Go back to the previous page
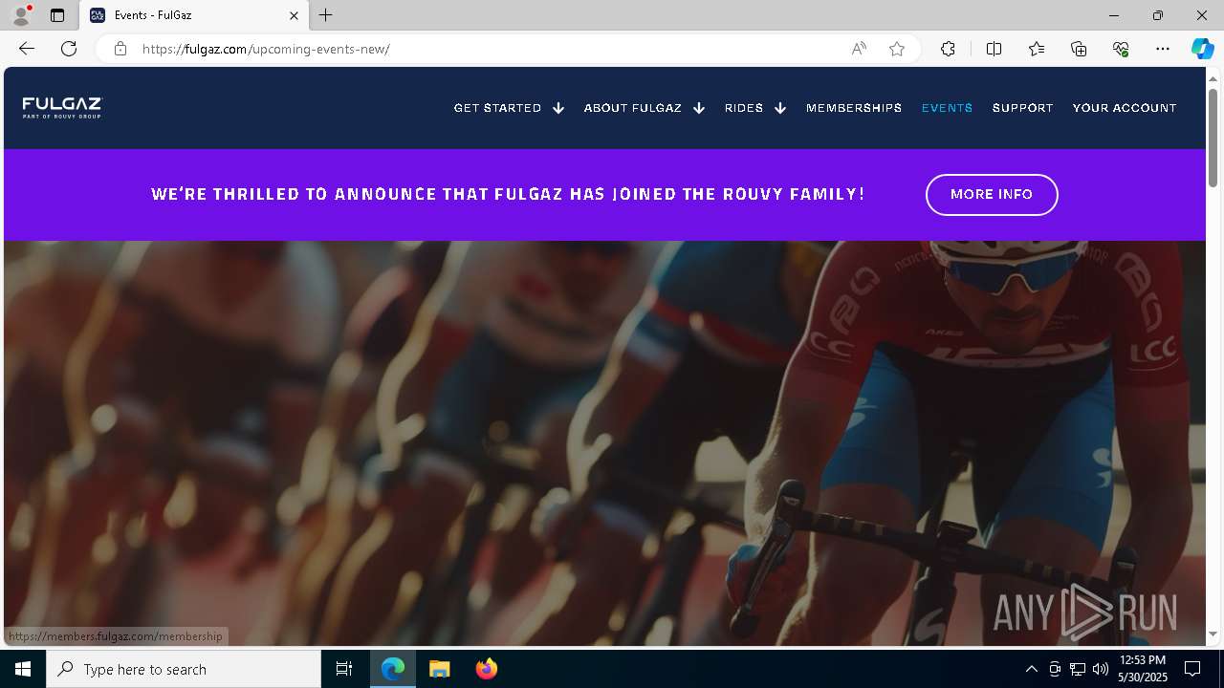The image size is (1224, 688). pos(27,49)
